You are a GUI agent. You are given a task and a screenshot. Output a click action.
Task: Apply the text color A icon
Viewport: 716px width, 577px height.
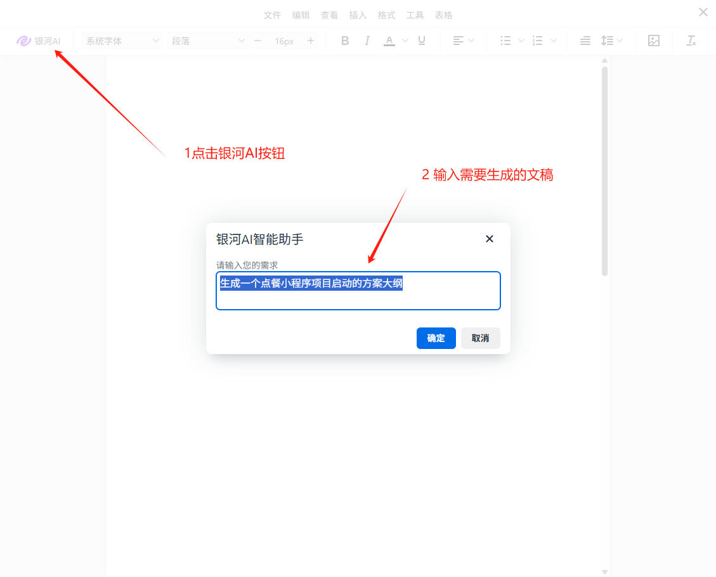[x=389, y=41]
